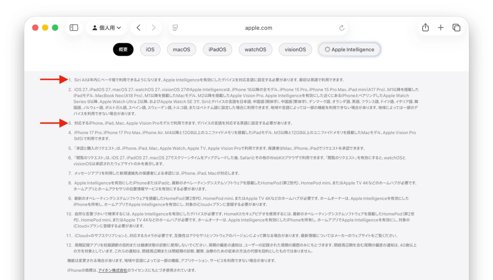Image resolution: width=493 pixels, height=280 pixels.
Task: Show the tab overview icon
Action: [456, 28]
